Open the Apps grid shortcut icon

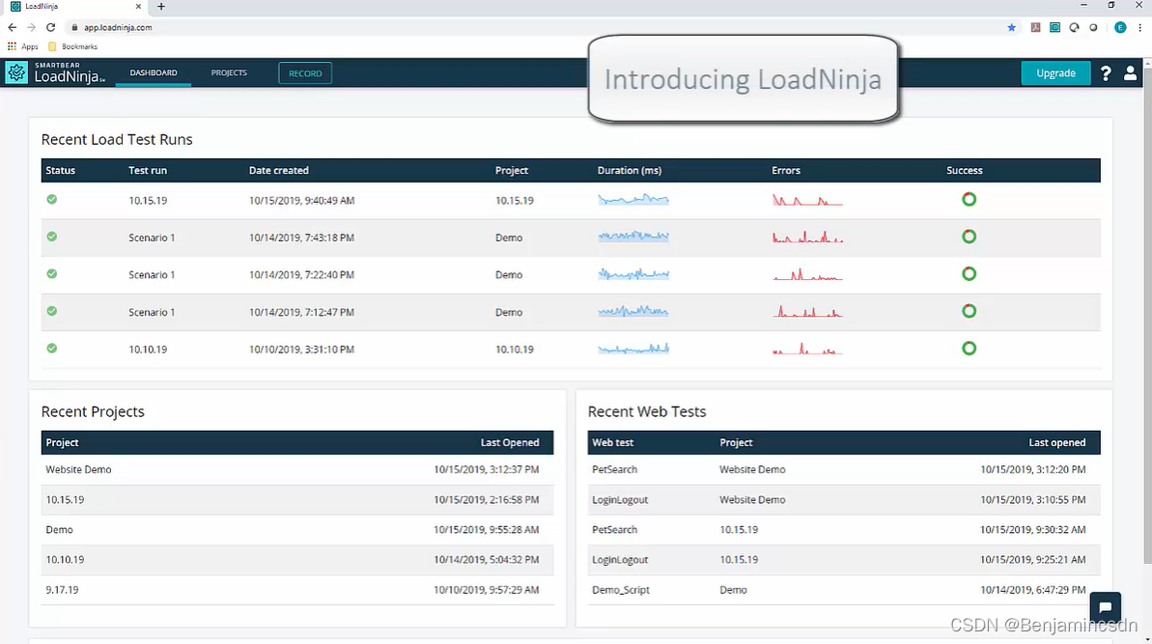(12, 46)
